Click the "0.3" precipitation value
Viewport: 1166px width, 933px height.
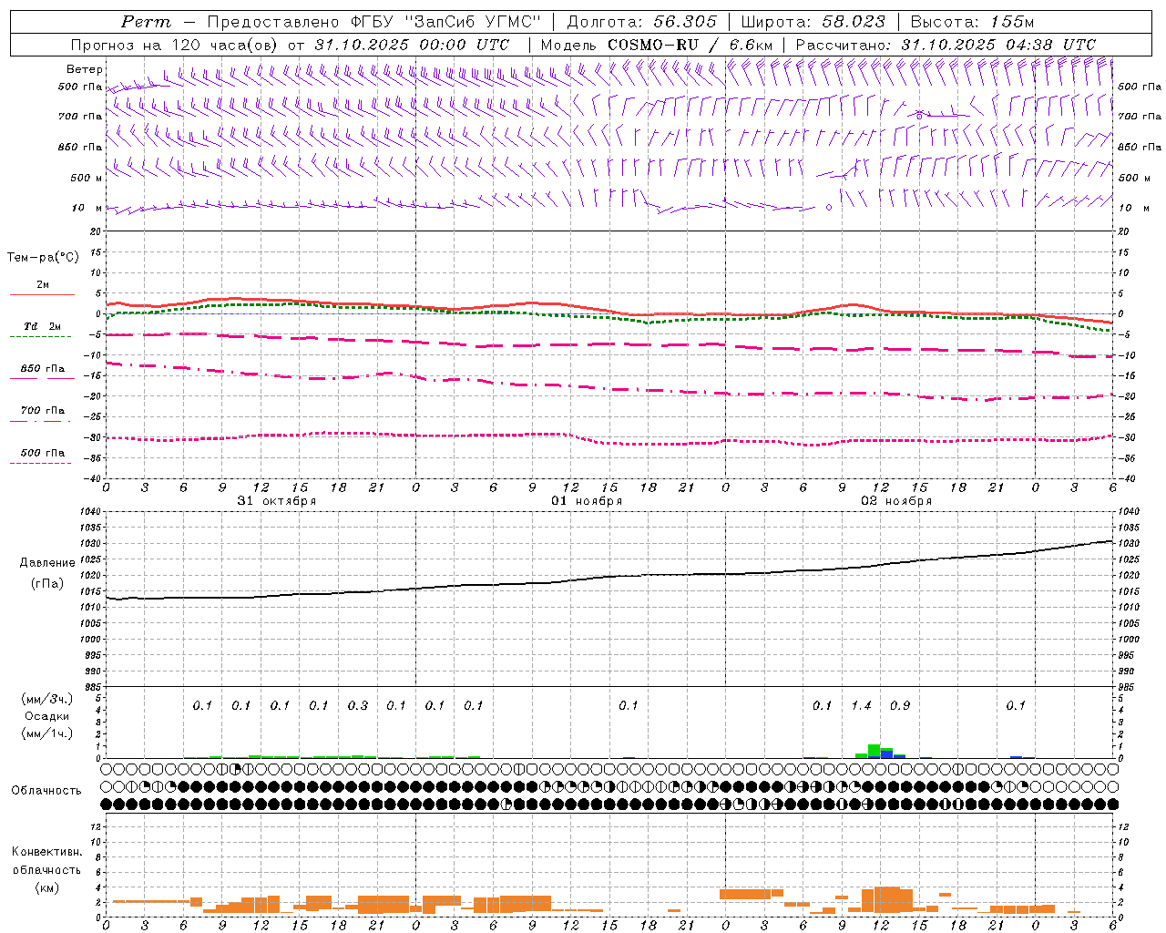(358, 705)
